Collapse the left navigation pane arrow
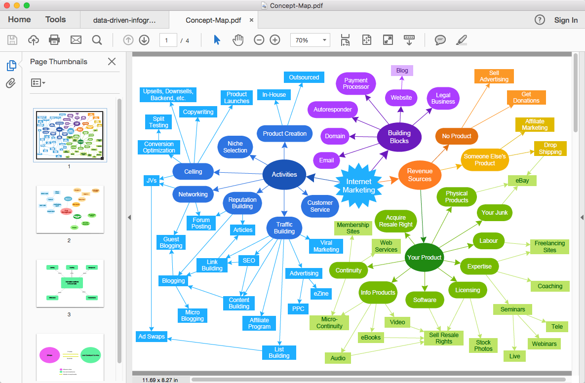The height and width of the screenshot is (383, 585). pos(129,218)
